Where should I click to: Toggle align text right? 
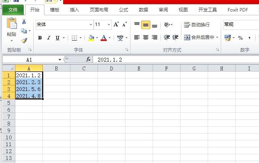point(155,37)
